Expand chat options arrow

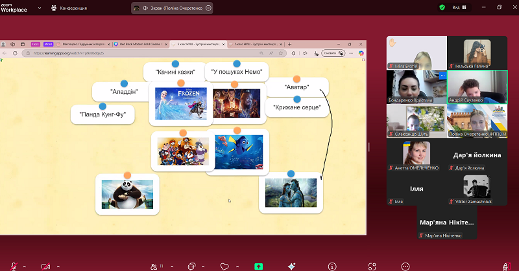pos(203,266)
